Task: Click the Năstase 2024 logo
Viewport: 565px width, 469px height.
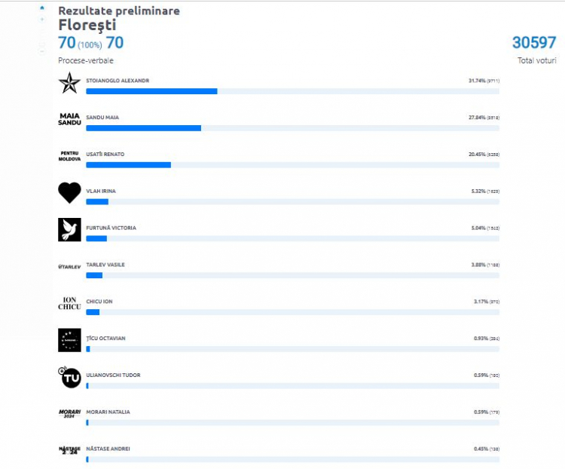Action: [x=69, y=450]
